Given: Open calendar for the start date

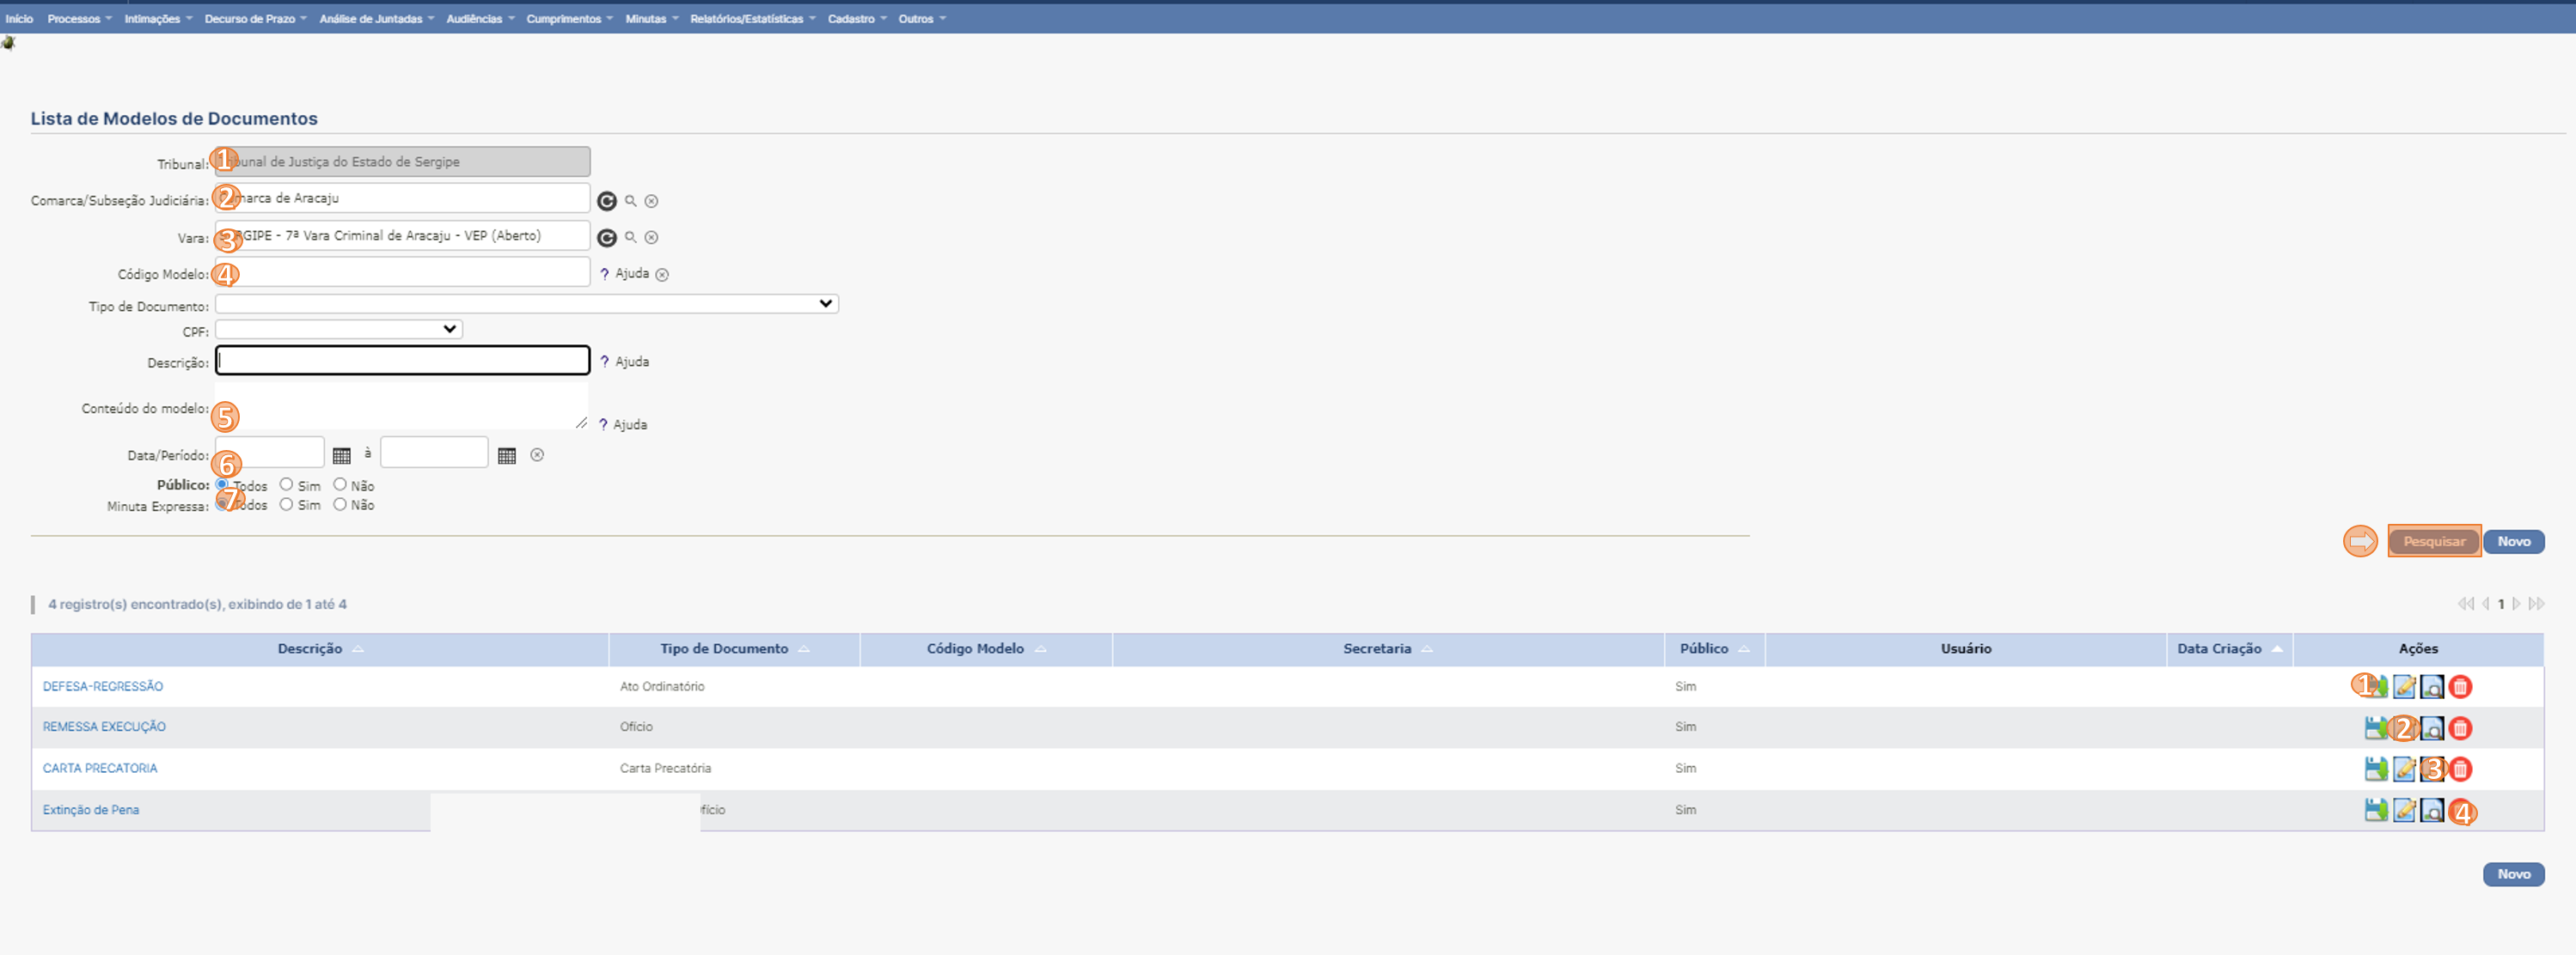Looking at the screenshot, I should 341,455.
